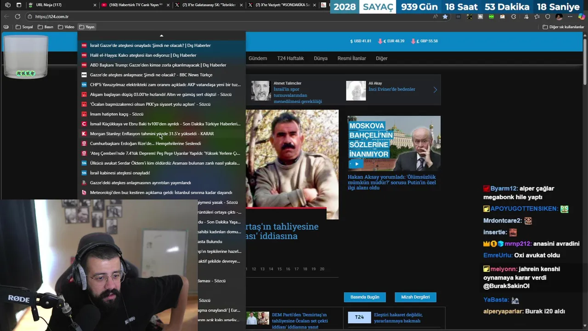The width and height of the screenshot is (588, 331).
Task: Click the favorites star in address bar
Action: [445, 17]
